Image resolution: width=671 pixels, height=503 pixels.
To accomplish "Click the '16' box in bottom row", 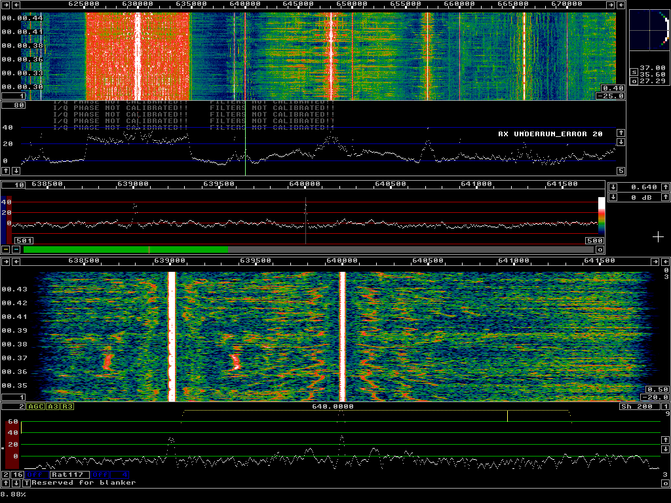I will (18, 475).
